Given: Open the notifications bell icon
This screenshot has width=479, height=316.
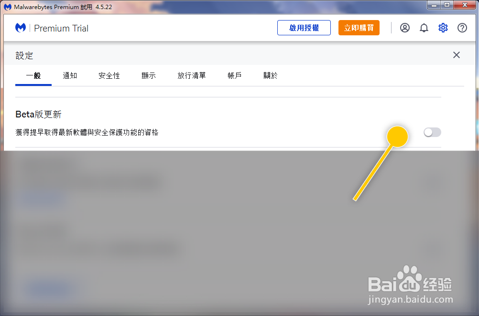Looking at the screenshot, I should [424, 28].
